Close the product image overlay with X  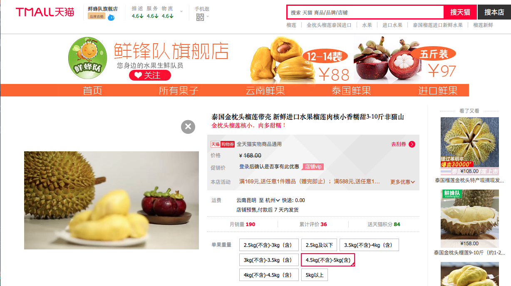188,127
